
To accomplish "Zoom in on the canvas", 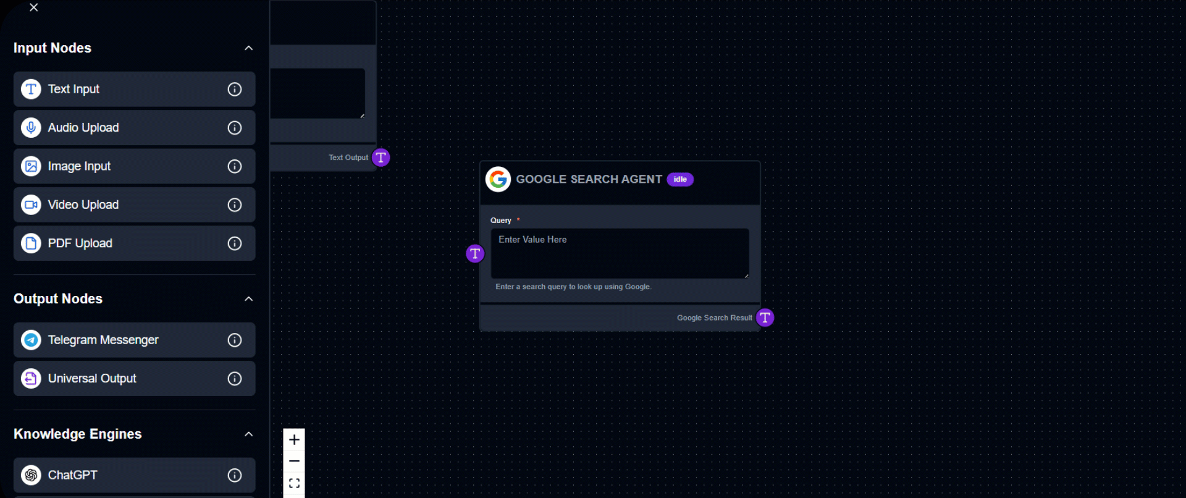I will point(294,440).
